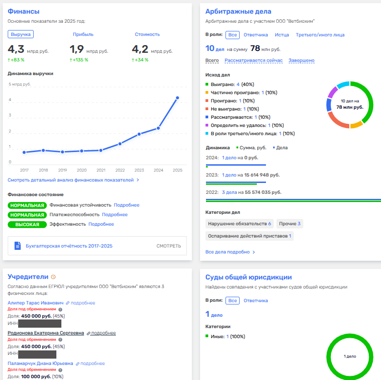Filter arbitration cases by Ответчика role
The width and height of the screenshot is (381, 380).
point(256,35)
